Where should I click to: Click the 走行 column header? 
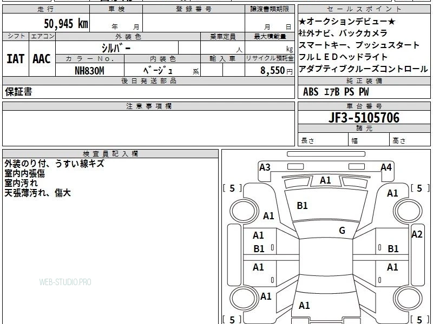(x=46, y=9)
